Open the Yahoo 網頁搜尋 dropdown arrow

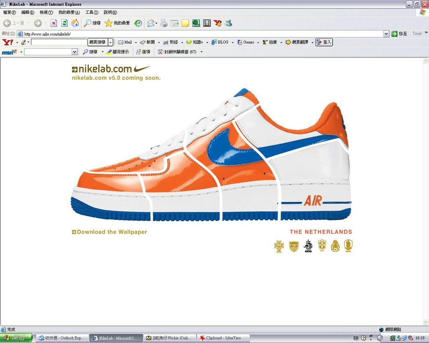110,42
